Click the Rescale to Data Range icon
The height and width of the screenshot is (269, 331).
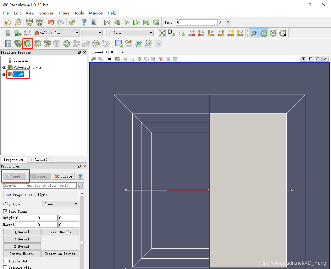(x=28, y=33)
